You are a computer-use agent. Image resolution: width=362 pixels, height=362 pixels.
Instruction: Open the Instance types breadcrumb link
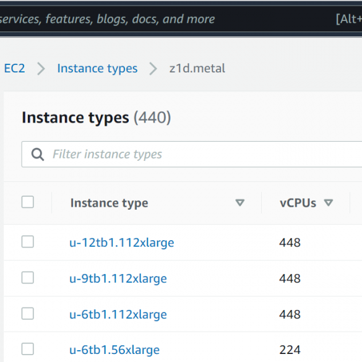[97, 69]
